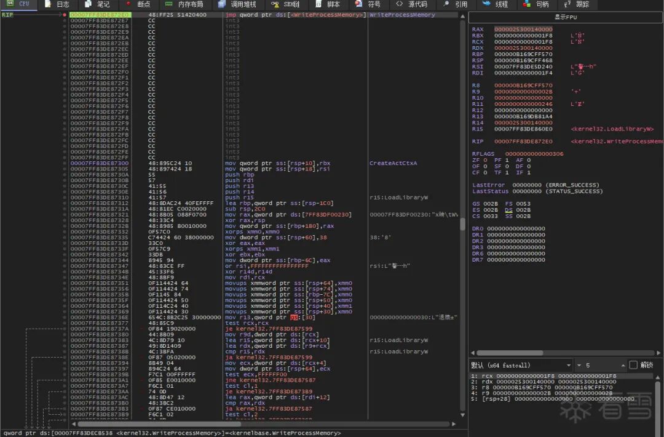Click the registers panel scroll-left arrow
Screen dimensions: 664x437
(473, 353)
